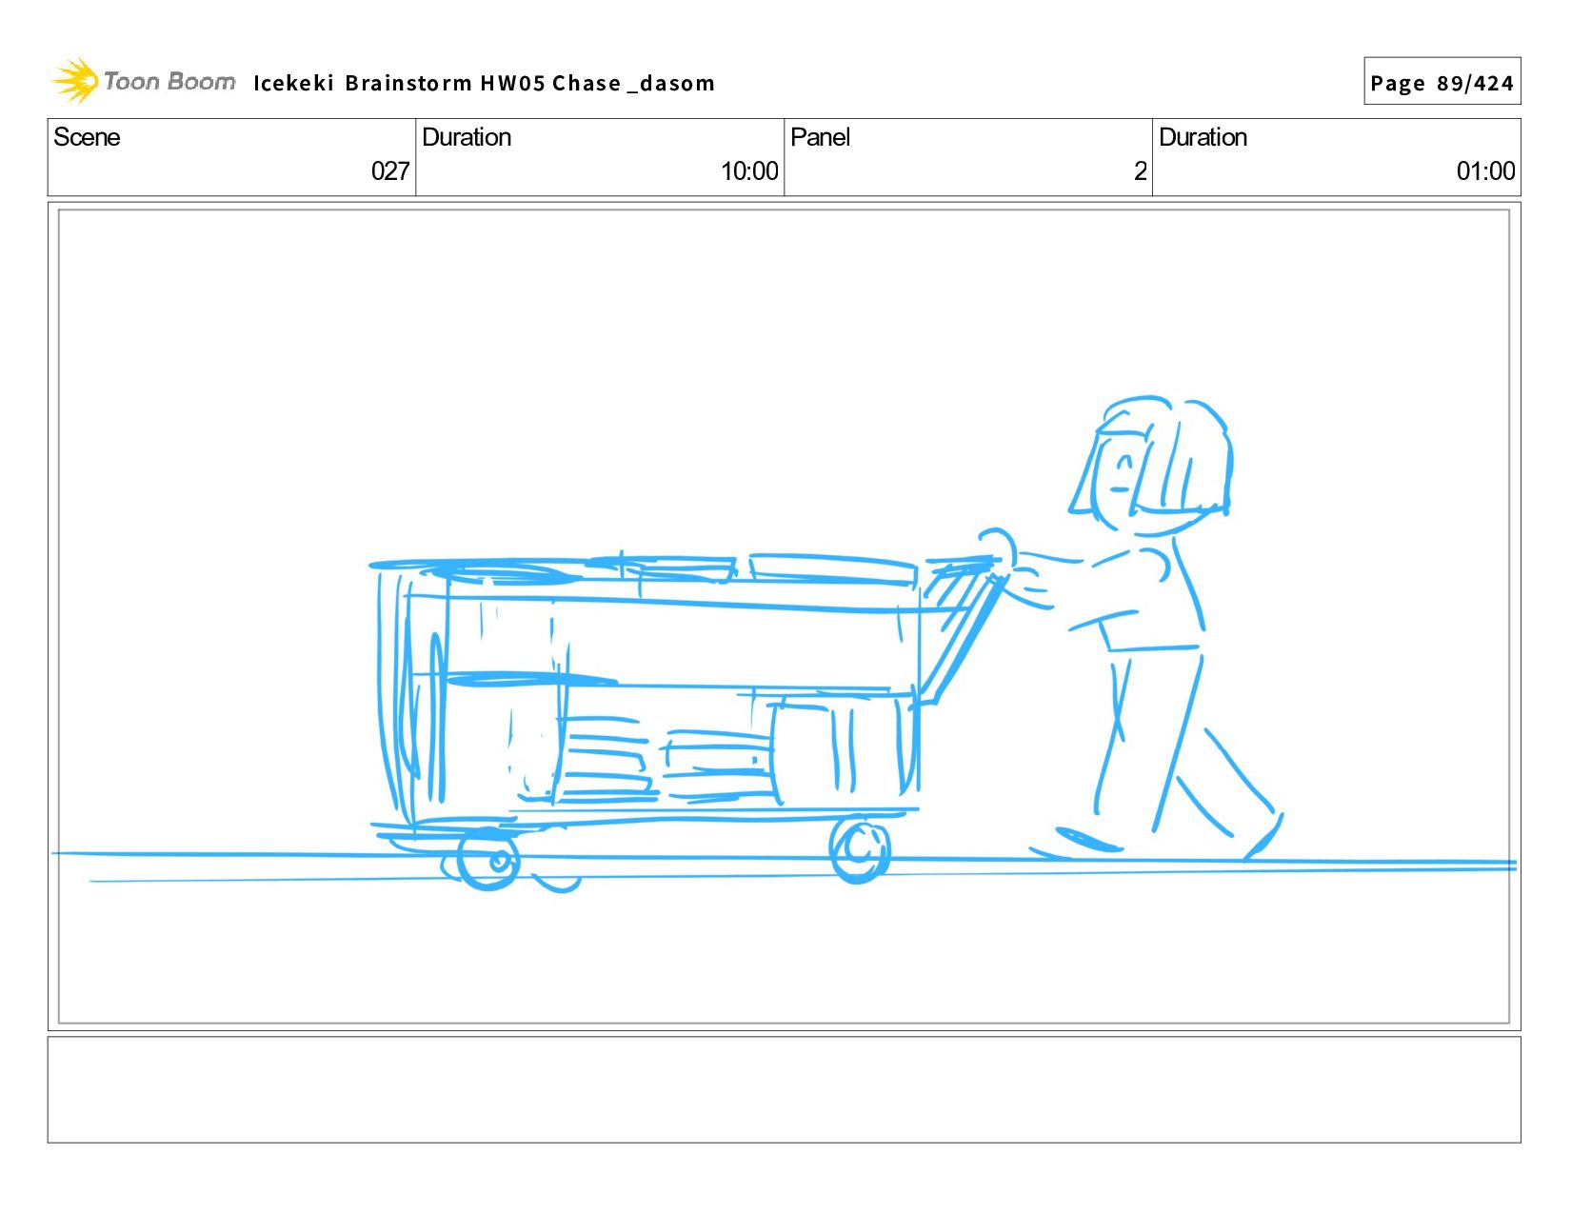Image resolution: width=1571 pixels, height=1214 pixels.
Task: Click the 'Page 89/424' box
Action: [x=1442, y=82]
